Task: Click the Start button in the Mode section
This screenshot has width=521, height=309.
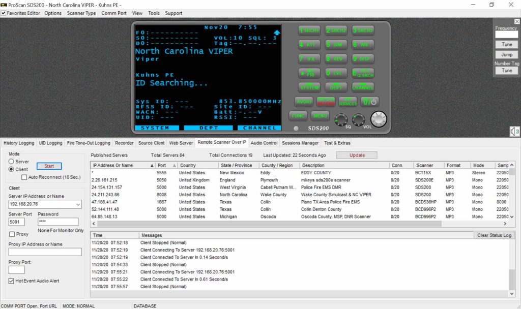Action: (x=49, y=165)
